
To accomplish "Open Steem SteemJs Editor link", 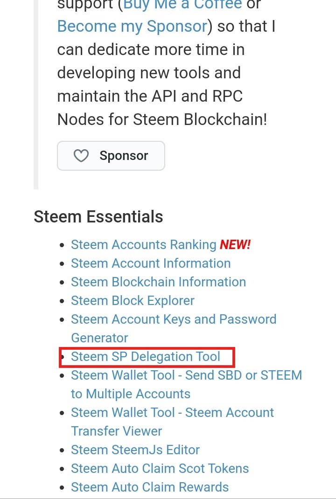I will (135, 450).
